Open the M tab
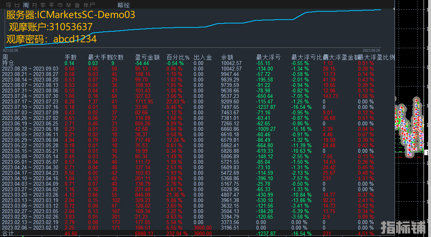This screenshot has width=431, height=237. 68,5
